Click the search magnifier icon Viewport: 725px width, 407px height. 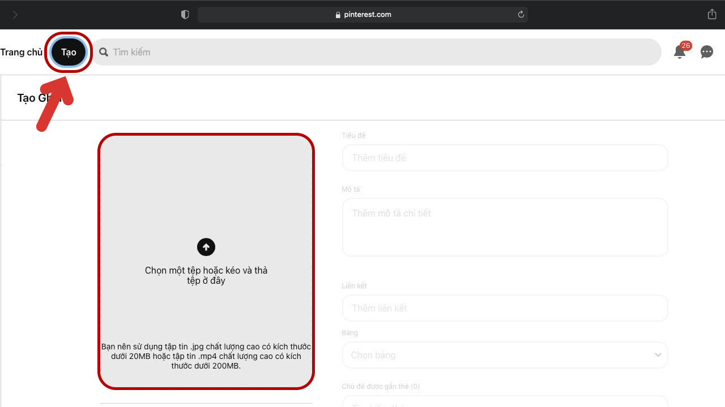point(104,52)
